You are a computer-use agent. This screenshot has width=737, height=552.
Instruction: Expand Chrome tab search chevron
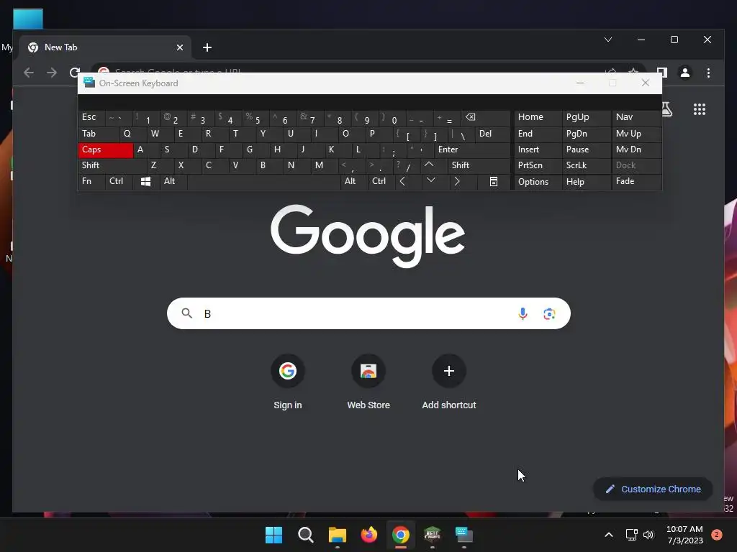coord(607,40)
